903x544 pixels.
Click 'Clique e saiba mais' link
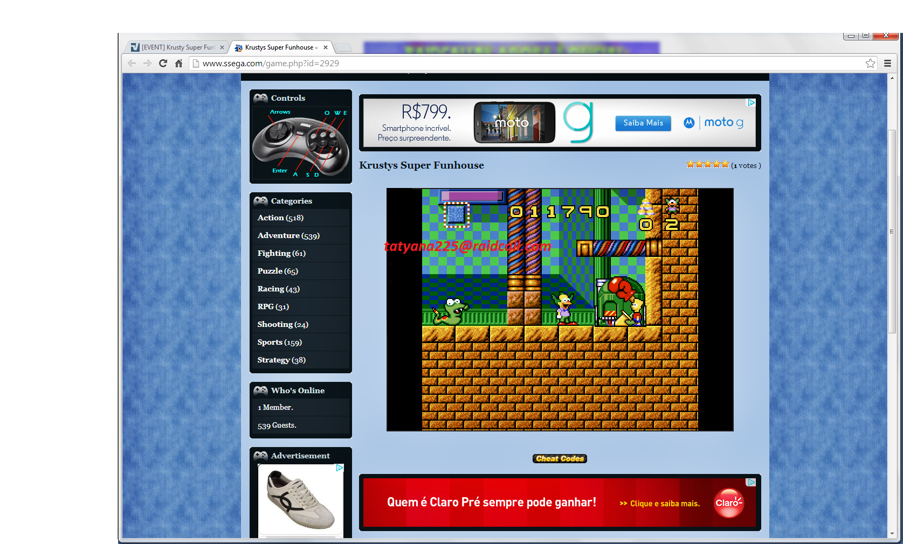click(659, 504)
